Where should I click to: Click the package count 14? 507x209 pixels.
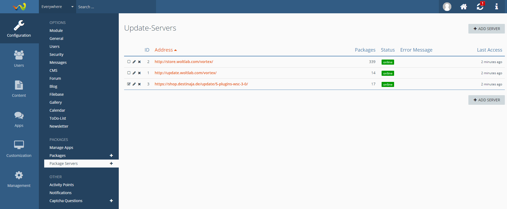[x=373, y=73]
